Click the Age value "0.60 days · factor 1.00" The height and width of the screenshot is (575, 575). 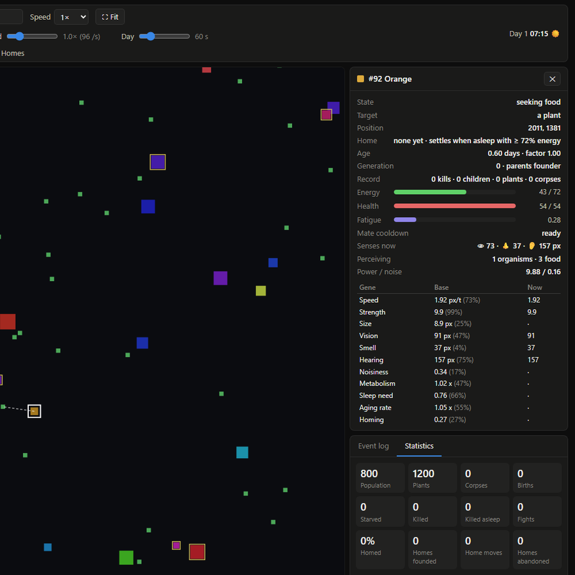click(x=524, y=153)
